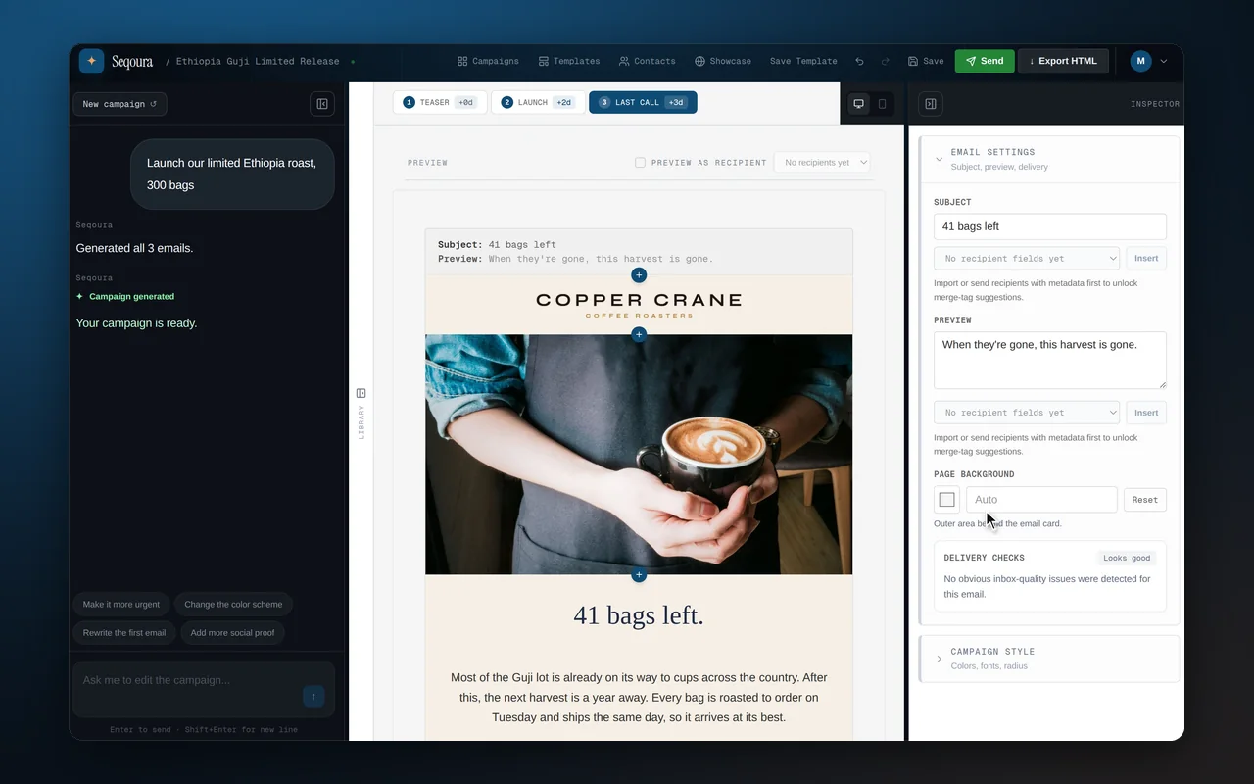Save the campaign
The width and height of the screenshot is (1254, 784).
pos(926,61)
